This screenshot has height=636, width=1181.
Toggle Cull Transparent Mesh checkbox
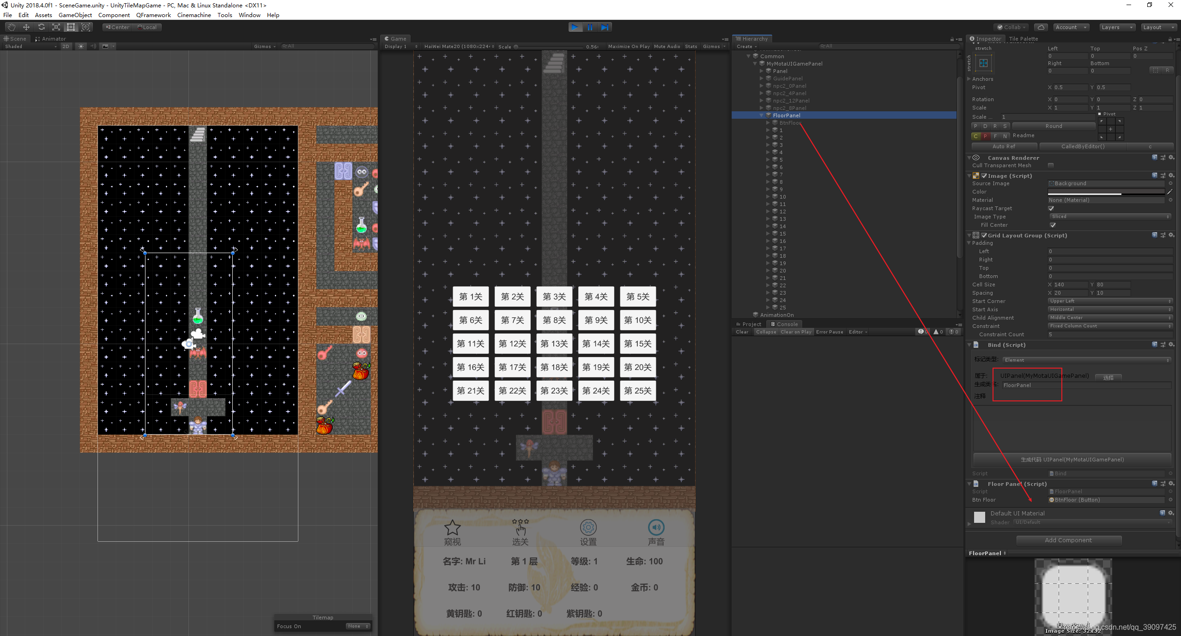pyautogui.click(x=1051, y=165)
